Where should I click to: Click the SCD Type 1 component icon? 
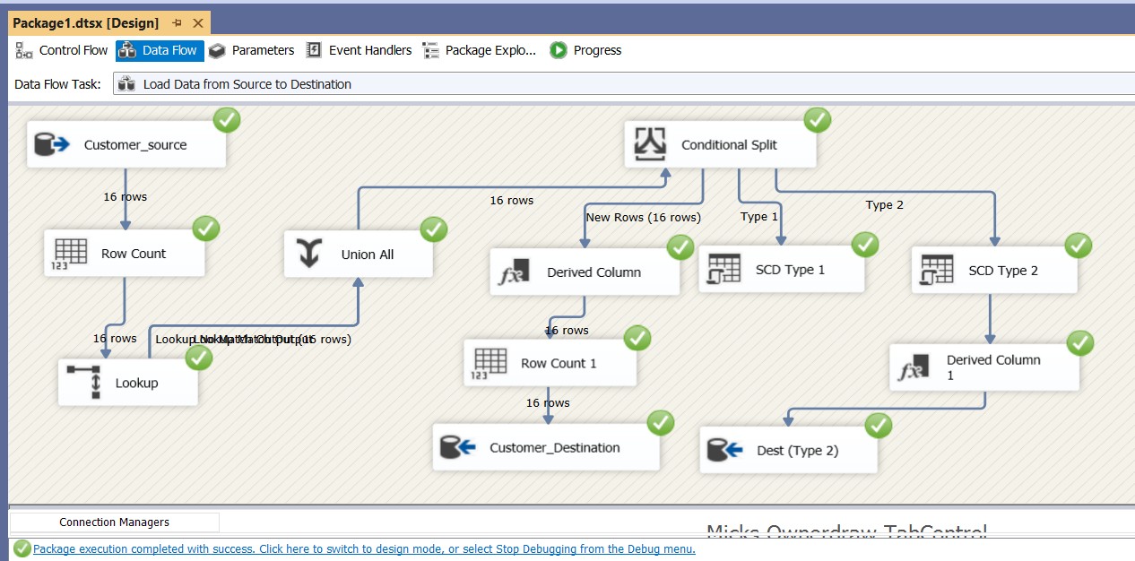tap(723, 270)
